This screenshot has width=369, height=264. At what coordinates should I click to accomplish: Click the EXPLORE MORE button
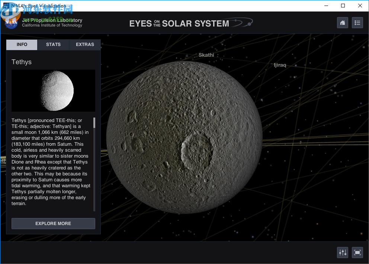pyautogui.click(x=53, y=224)
